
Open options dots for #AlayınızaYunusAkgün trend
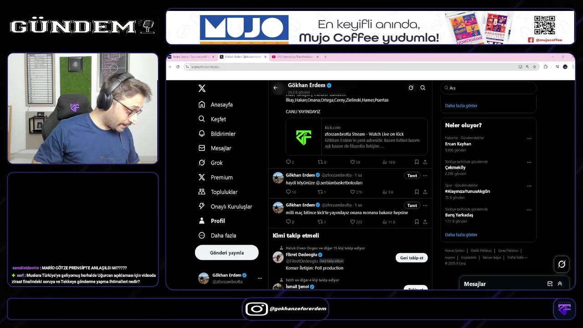coord(529,186)
